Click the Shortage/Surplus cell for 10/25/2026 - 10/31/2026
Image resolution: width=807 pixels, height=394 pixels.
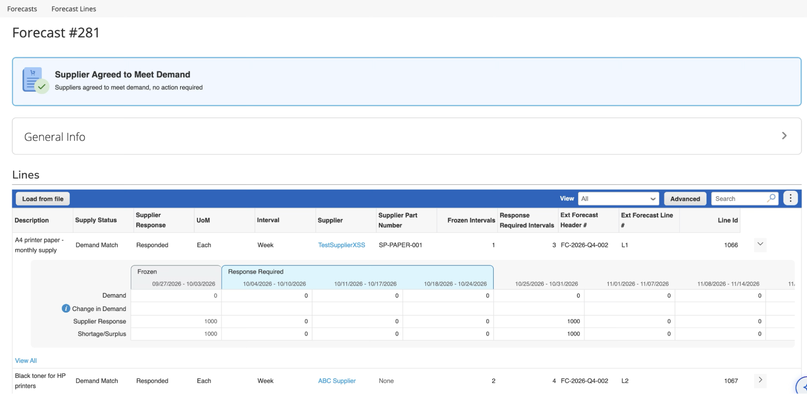(539, 334)
